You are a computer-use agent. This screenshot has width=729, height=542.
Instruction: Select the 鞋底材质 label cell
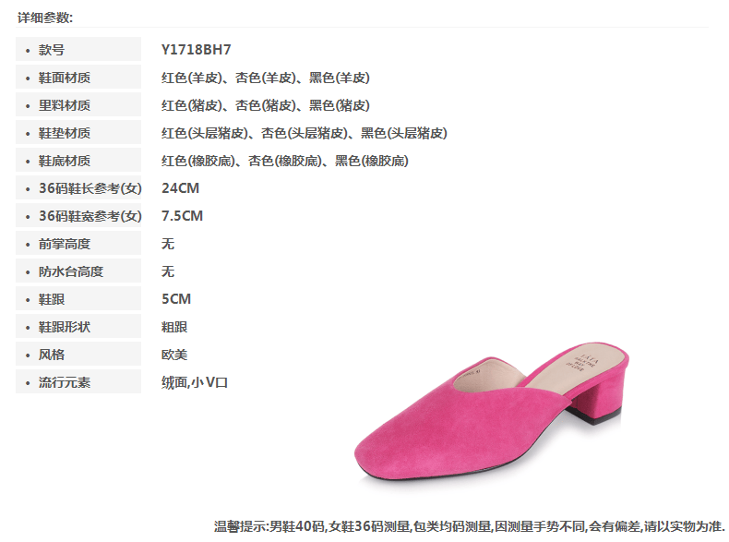pyautogui.click(x=78, y=160)
